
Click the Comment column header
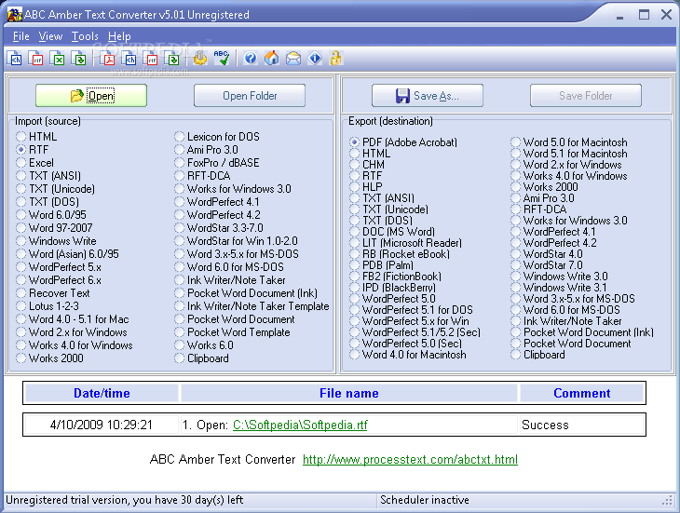click(x=581, y=393)
